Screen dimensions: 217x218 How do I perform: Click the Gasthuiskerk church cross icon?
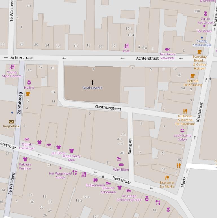(x=92, y=82)
